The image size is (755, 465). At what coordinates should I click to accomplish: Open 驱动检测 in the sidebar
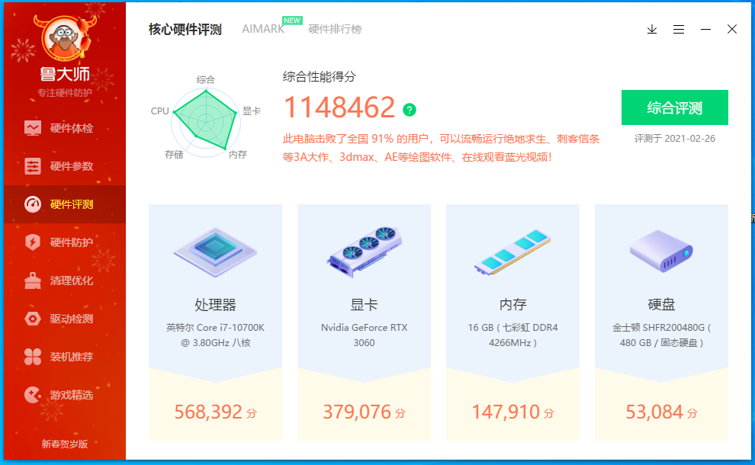click(65, 319)
